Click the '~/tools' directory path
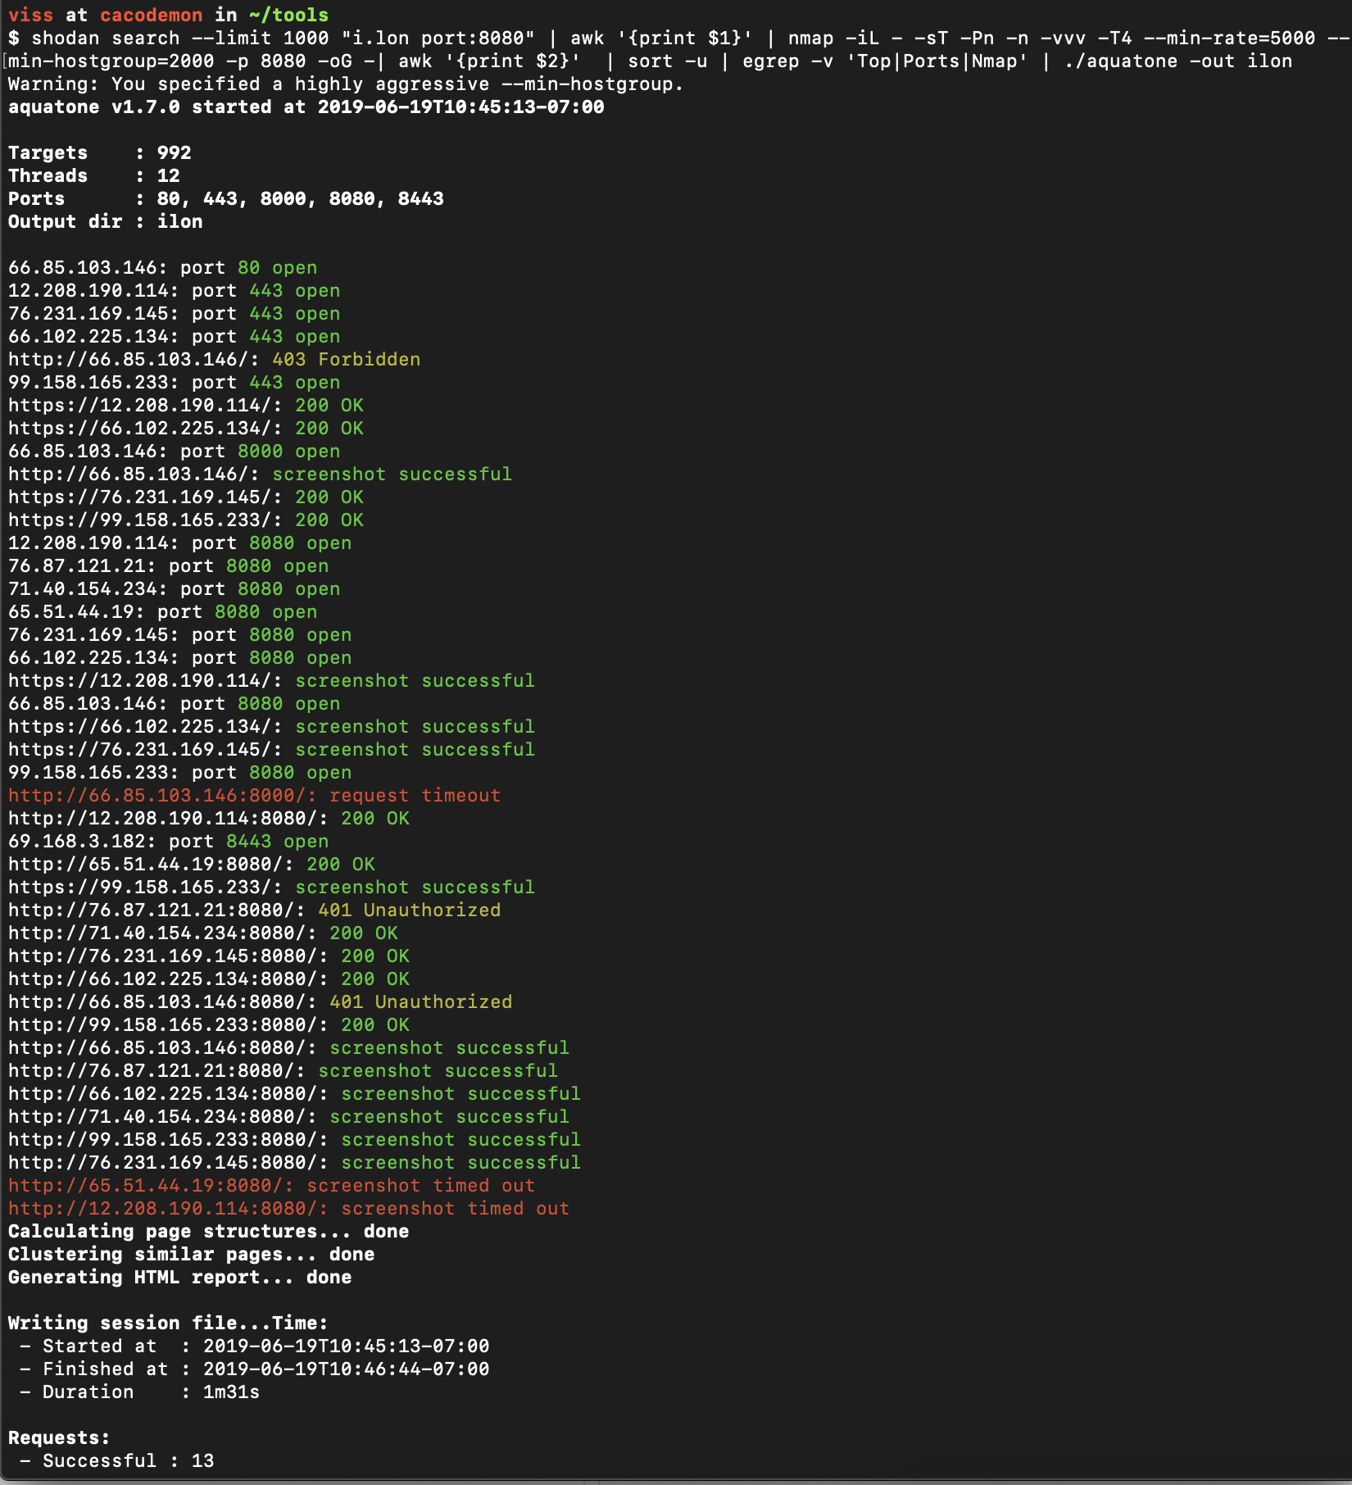This screenshot has height=1485, width=1352. (288, 15)
